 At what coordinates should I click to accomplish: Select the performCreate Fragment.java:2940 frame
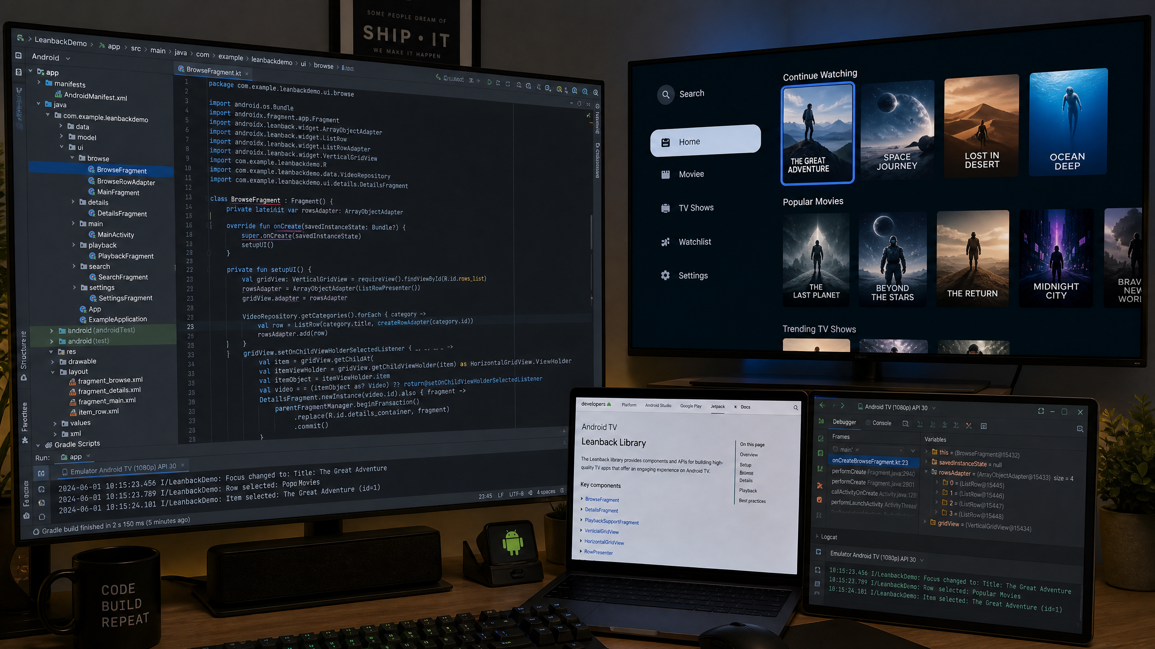click(873, 472)
